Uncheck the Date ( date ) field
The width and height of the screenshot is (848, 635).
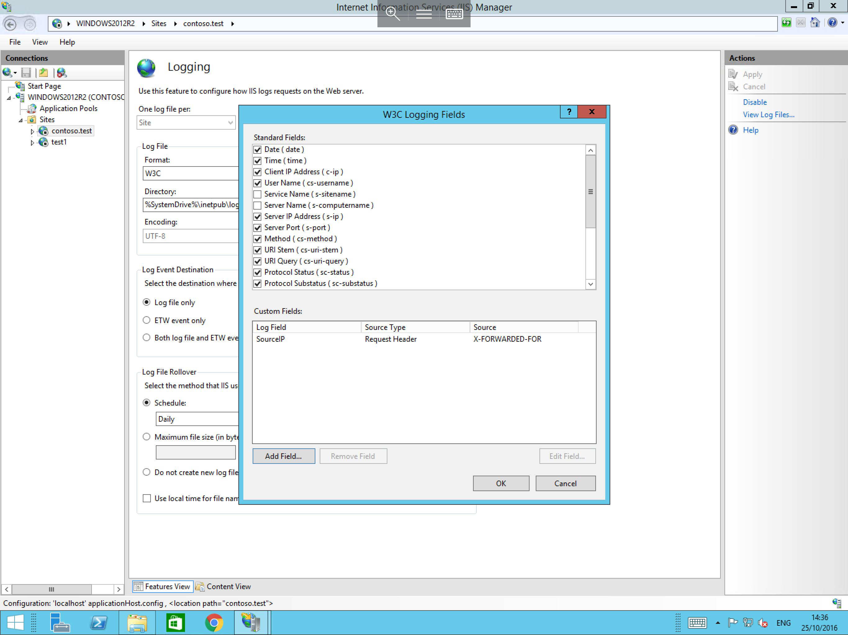point(258,150)
